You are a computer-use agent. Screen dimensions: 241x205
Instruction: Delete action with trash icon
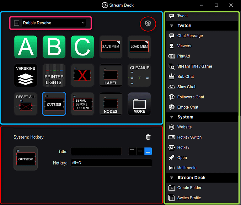click(148, 137)
